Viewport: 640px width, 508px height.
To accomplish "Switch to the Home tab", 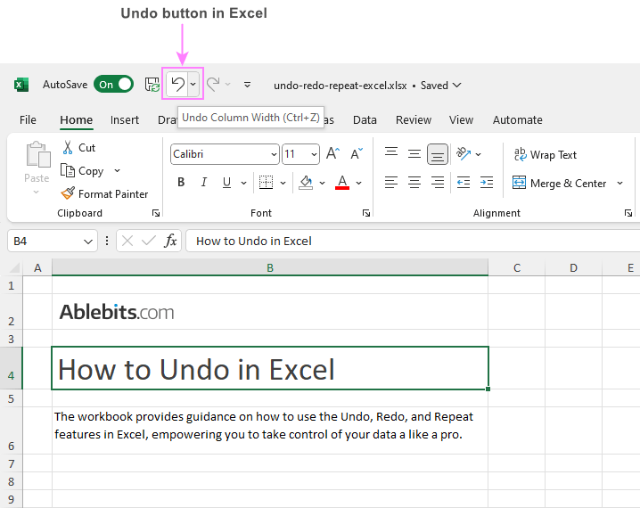I will pos(77,120).
